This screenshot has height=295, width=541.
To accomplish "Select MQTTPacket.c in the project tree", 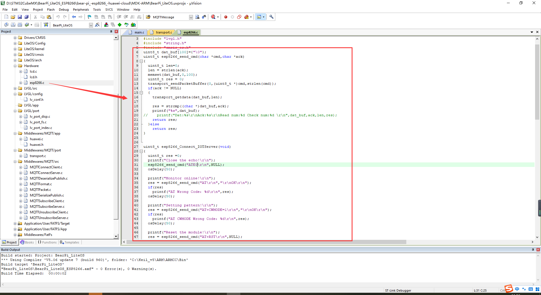I will tap(40, 190).
